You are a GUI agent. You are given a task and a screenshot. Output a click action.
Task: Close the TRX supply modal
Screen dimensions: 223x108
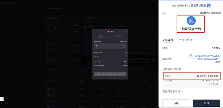[126, 32]
